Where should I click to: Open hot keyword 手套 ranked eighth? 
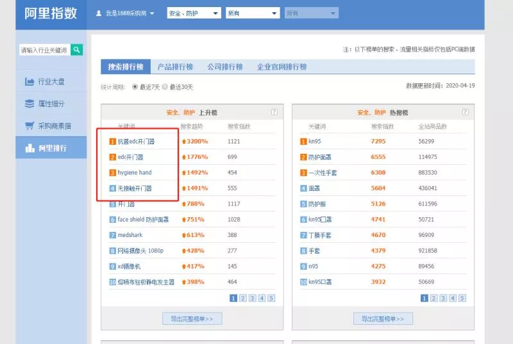tap(314, 250)
